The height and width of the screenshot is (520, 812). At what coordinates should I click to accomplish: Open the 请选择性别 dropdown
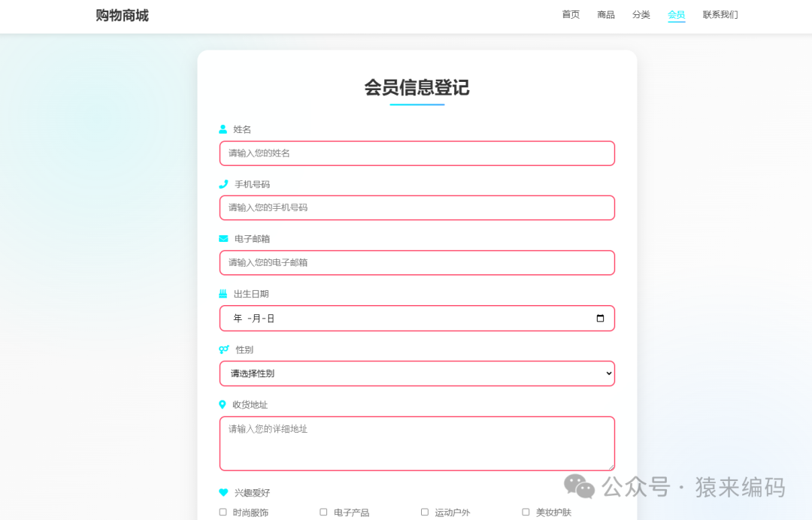(x=417, y=373)
